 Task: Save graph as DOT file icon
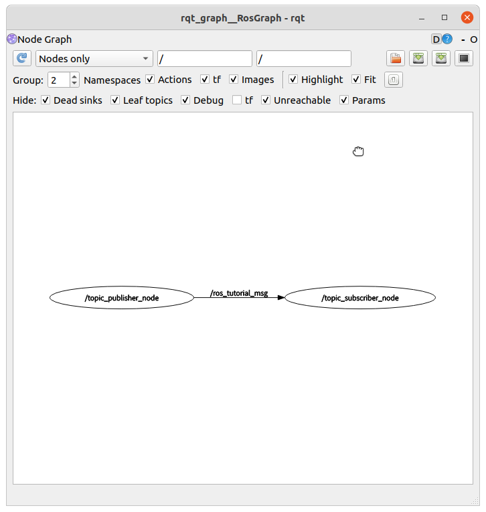418,58
